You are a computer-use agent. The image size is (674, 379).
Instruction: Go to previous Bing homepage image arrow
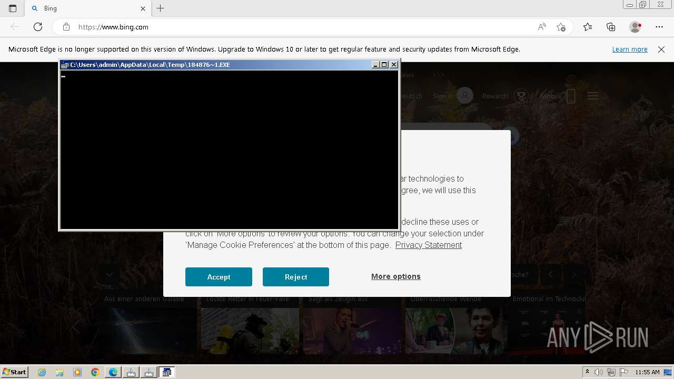[551, 274]
